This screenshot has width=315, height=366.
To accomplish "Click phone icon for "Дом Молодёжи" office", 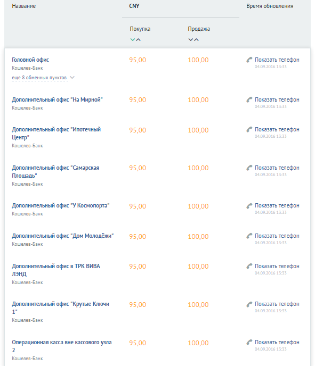I will [x=249, y=236].
